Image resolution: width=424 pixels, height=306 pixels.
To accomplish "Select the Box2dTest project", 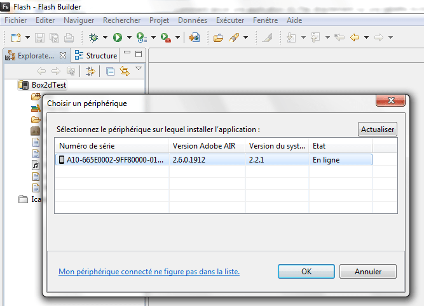I will (43, 85).
